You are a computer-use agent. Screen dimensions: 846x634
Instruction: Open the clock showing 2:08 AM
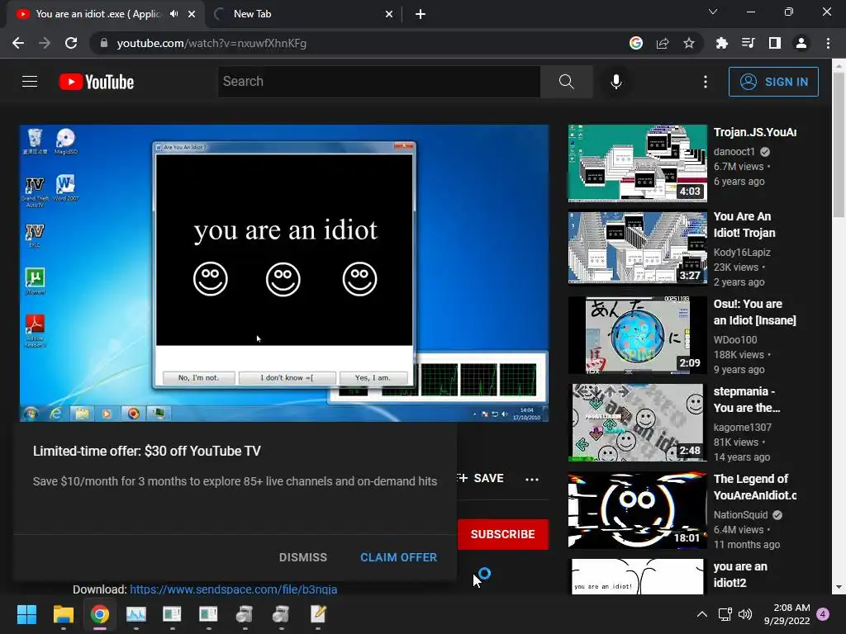[787, 614]
